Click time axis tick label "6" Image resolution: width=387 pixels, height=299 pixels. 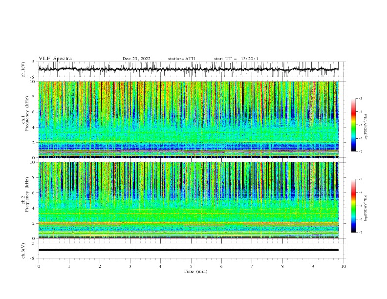pyautogui.click(x=221, y=266)
